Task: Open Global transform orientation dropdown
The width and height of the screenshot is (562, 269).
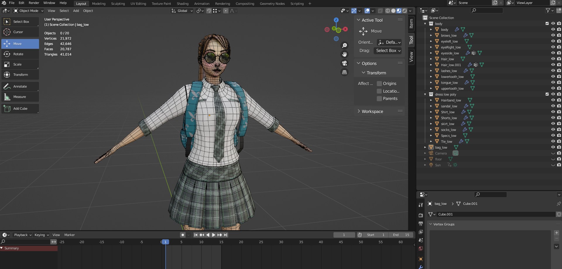Action: pos(182,11)
